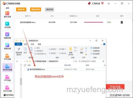Click 全部取消 select none in ribbon
The width and height of the screenshot is (133, 98).
tap(95, 51)
